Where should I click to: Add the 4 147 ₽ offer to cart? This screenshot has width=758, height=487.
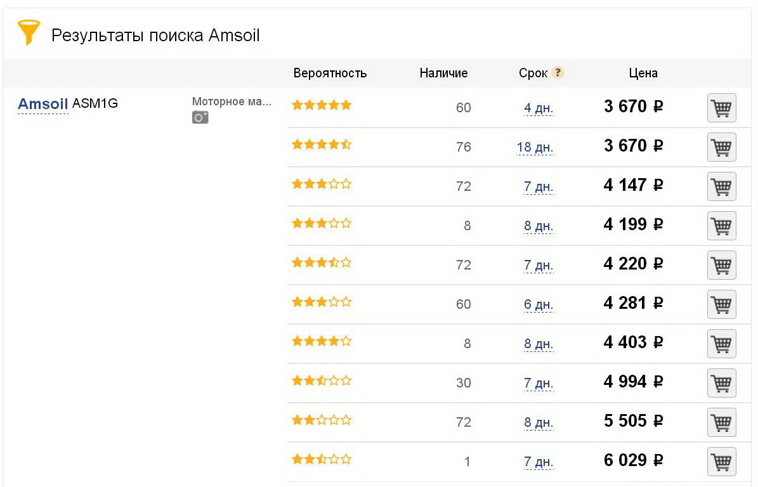(722, 186)
